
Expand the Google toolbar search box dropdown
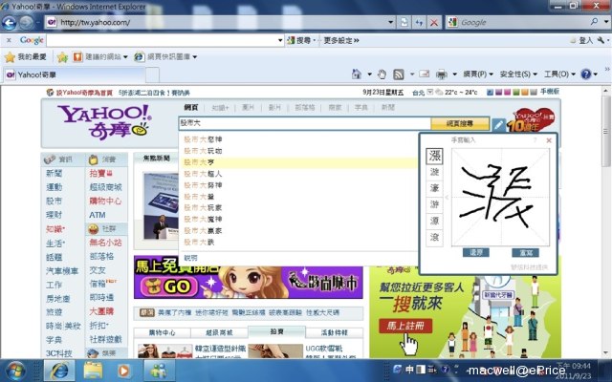[280, 40]
